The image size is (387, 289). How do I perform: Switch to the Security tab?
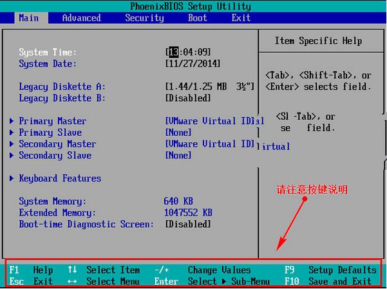pos(144,18)
